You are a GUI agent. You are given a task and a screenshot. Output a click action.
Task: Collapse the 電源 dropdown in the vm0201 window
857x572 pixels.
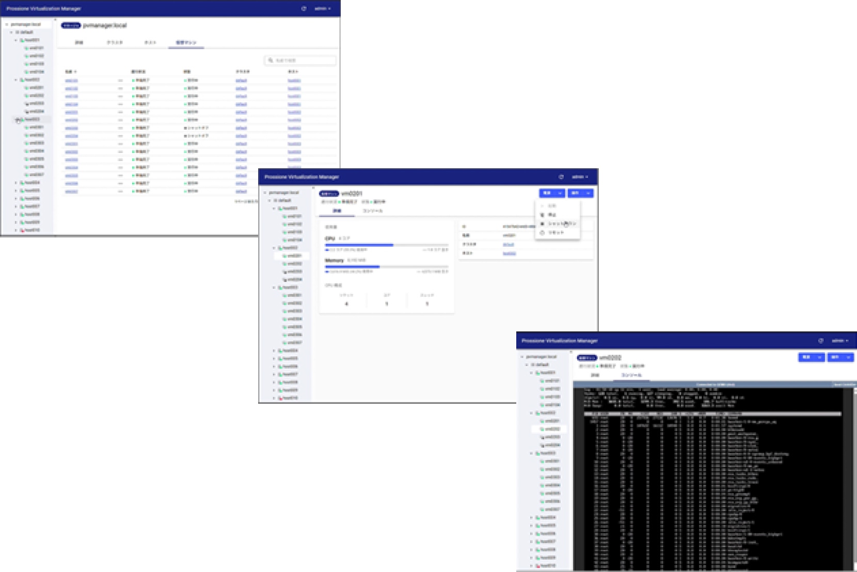[x=552, y=193]
